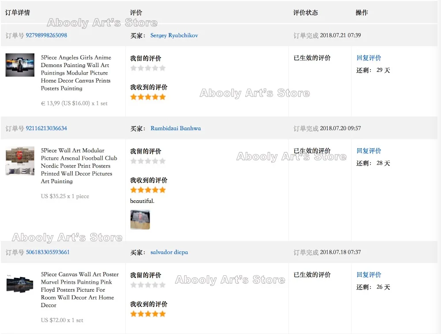The image size is (441, 334).
Task: Click the empty star rating for Arsenal poster order
Action: tap(148, 161)
